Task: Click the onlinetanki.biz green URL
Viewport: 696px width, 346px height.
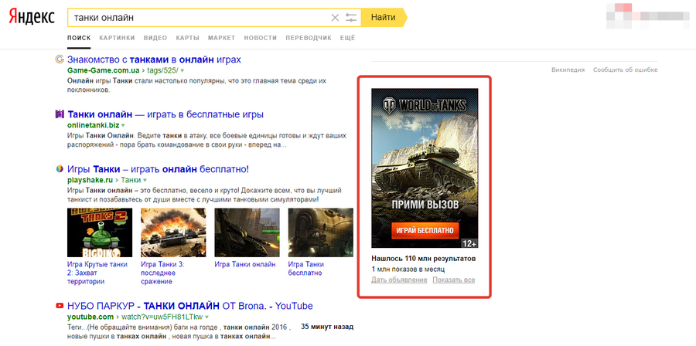Action: 94,125
